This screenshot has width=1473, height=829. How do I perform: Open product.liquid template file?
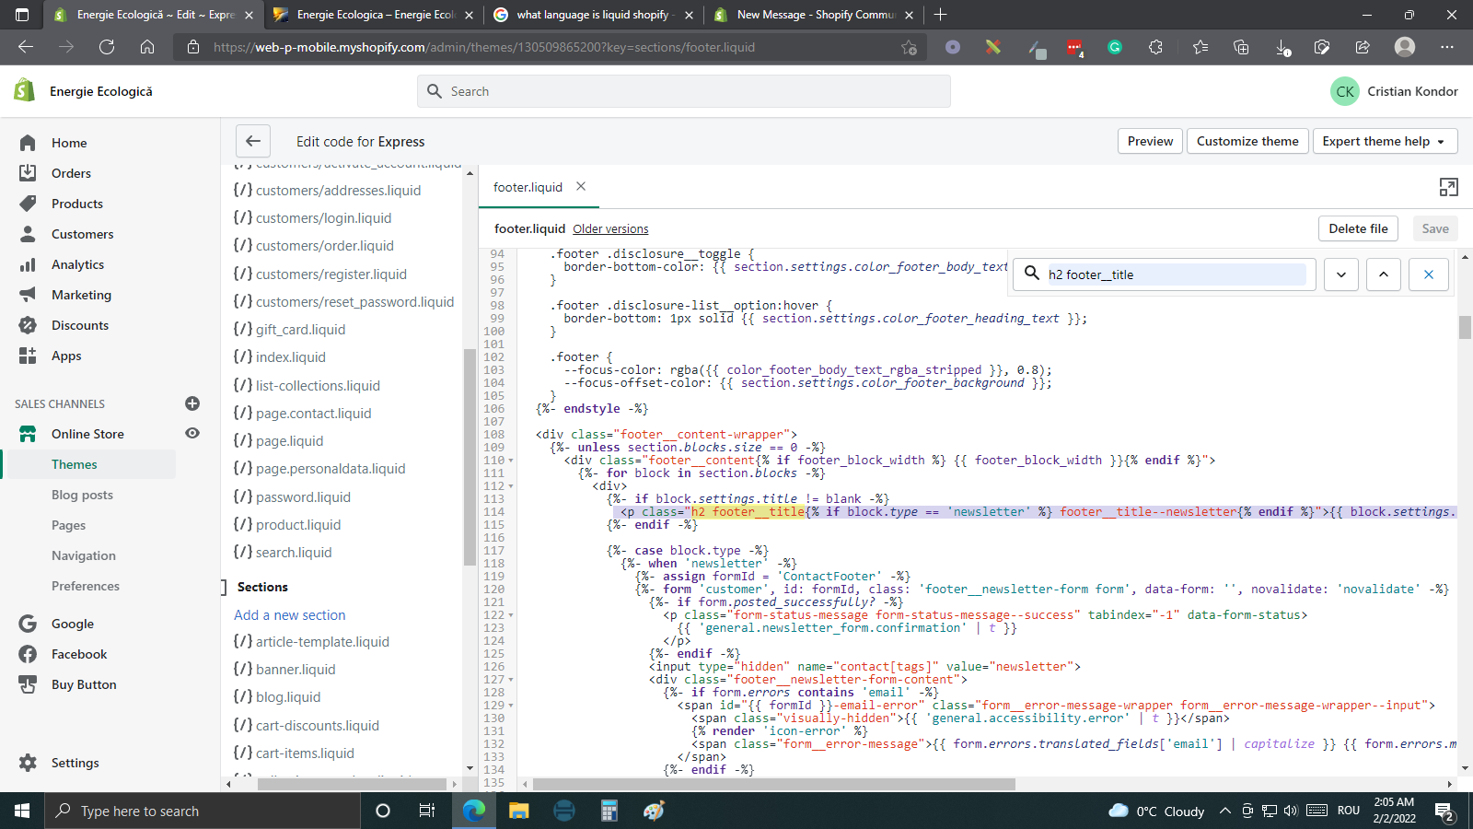point(298,525)
